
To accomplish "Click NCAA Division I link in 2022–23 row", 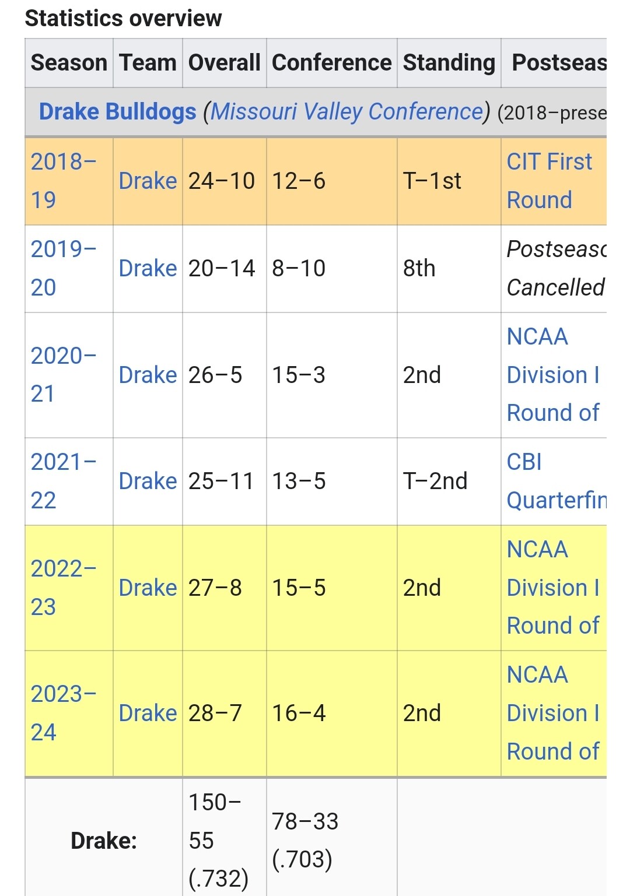I will coord(552,587).
